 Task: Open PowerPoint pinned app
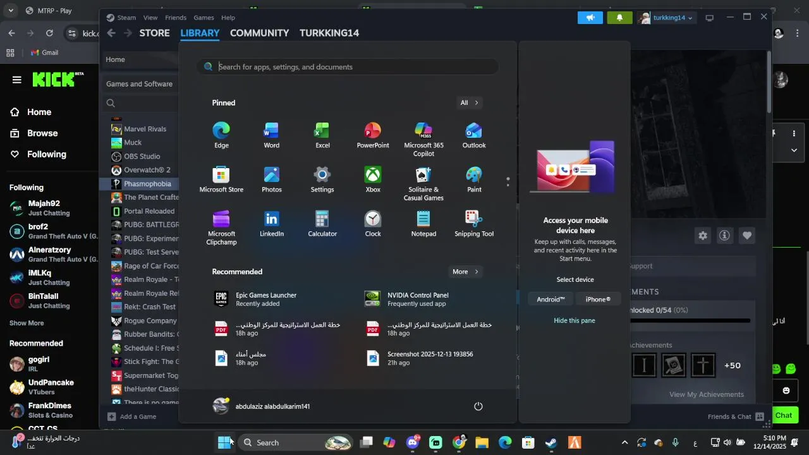pos(373,135)
